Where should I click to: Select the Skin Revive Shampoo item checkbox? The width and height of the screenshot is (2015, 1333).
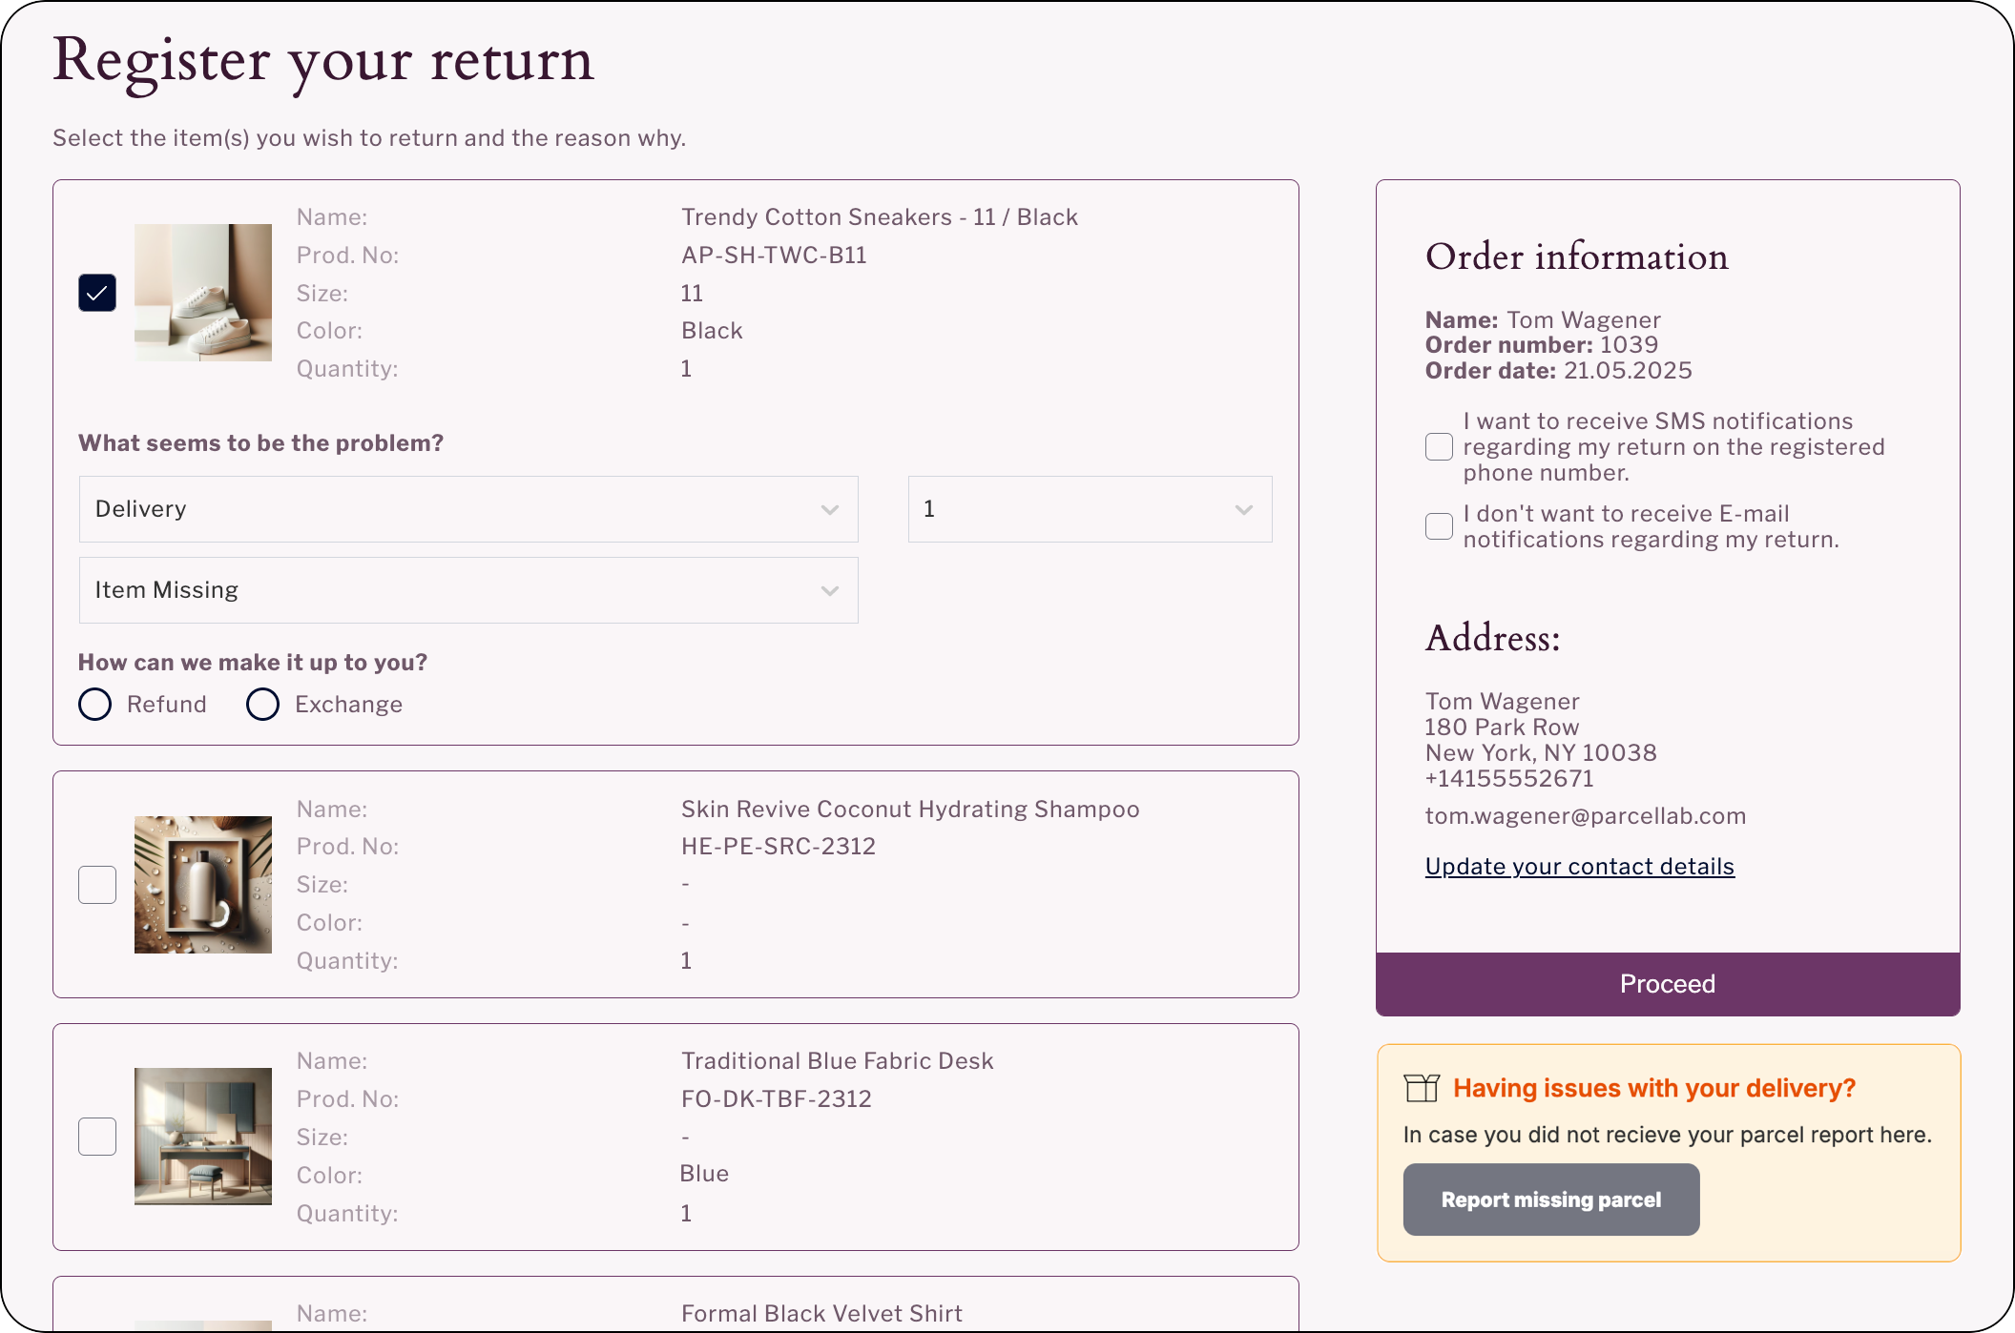[x=97, y=885]
